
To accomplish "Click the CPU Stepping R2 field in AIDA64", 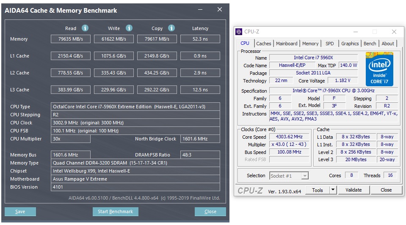I will point(135,115).
